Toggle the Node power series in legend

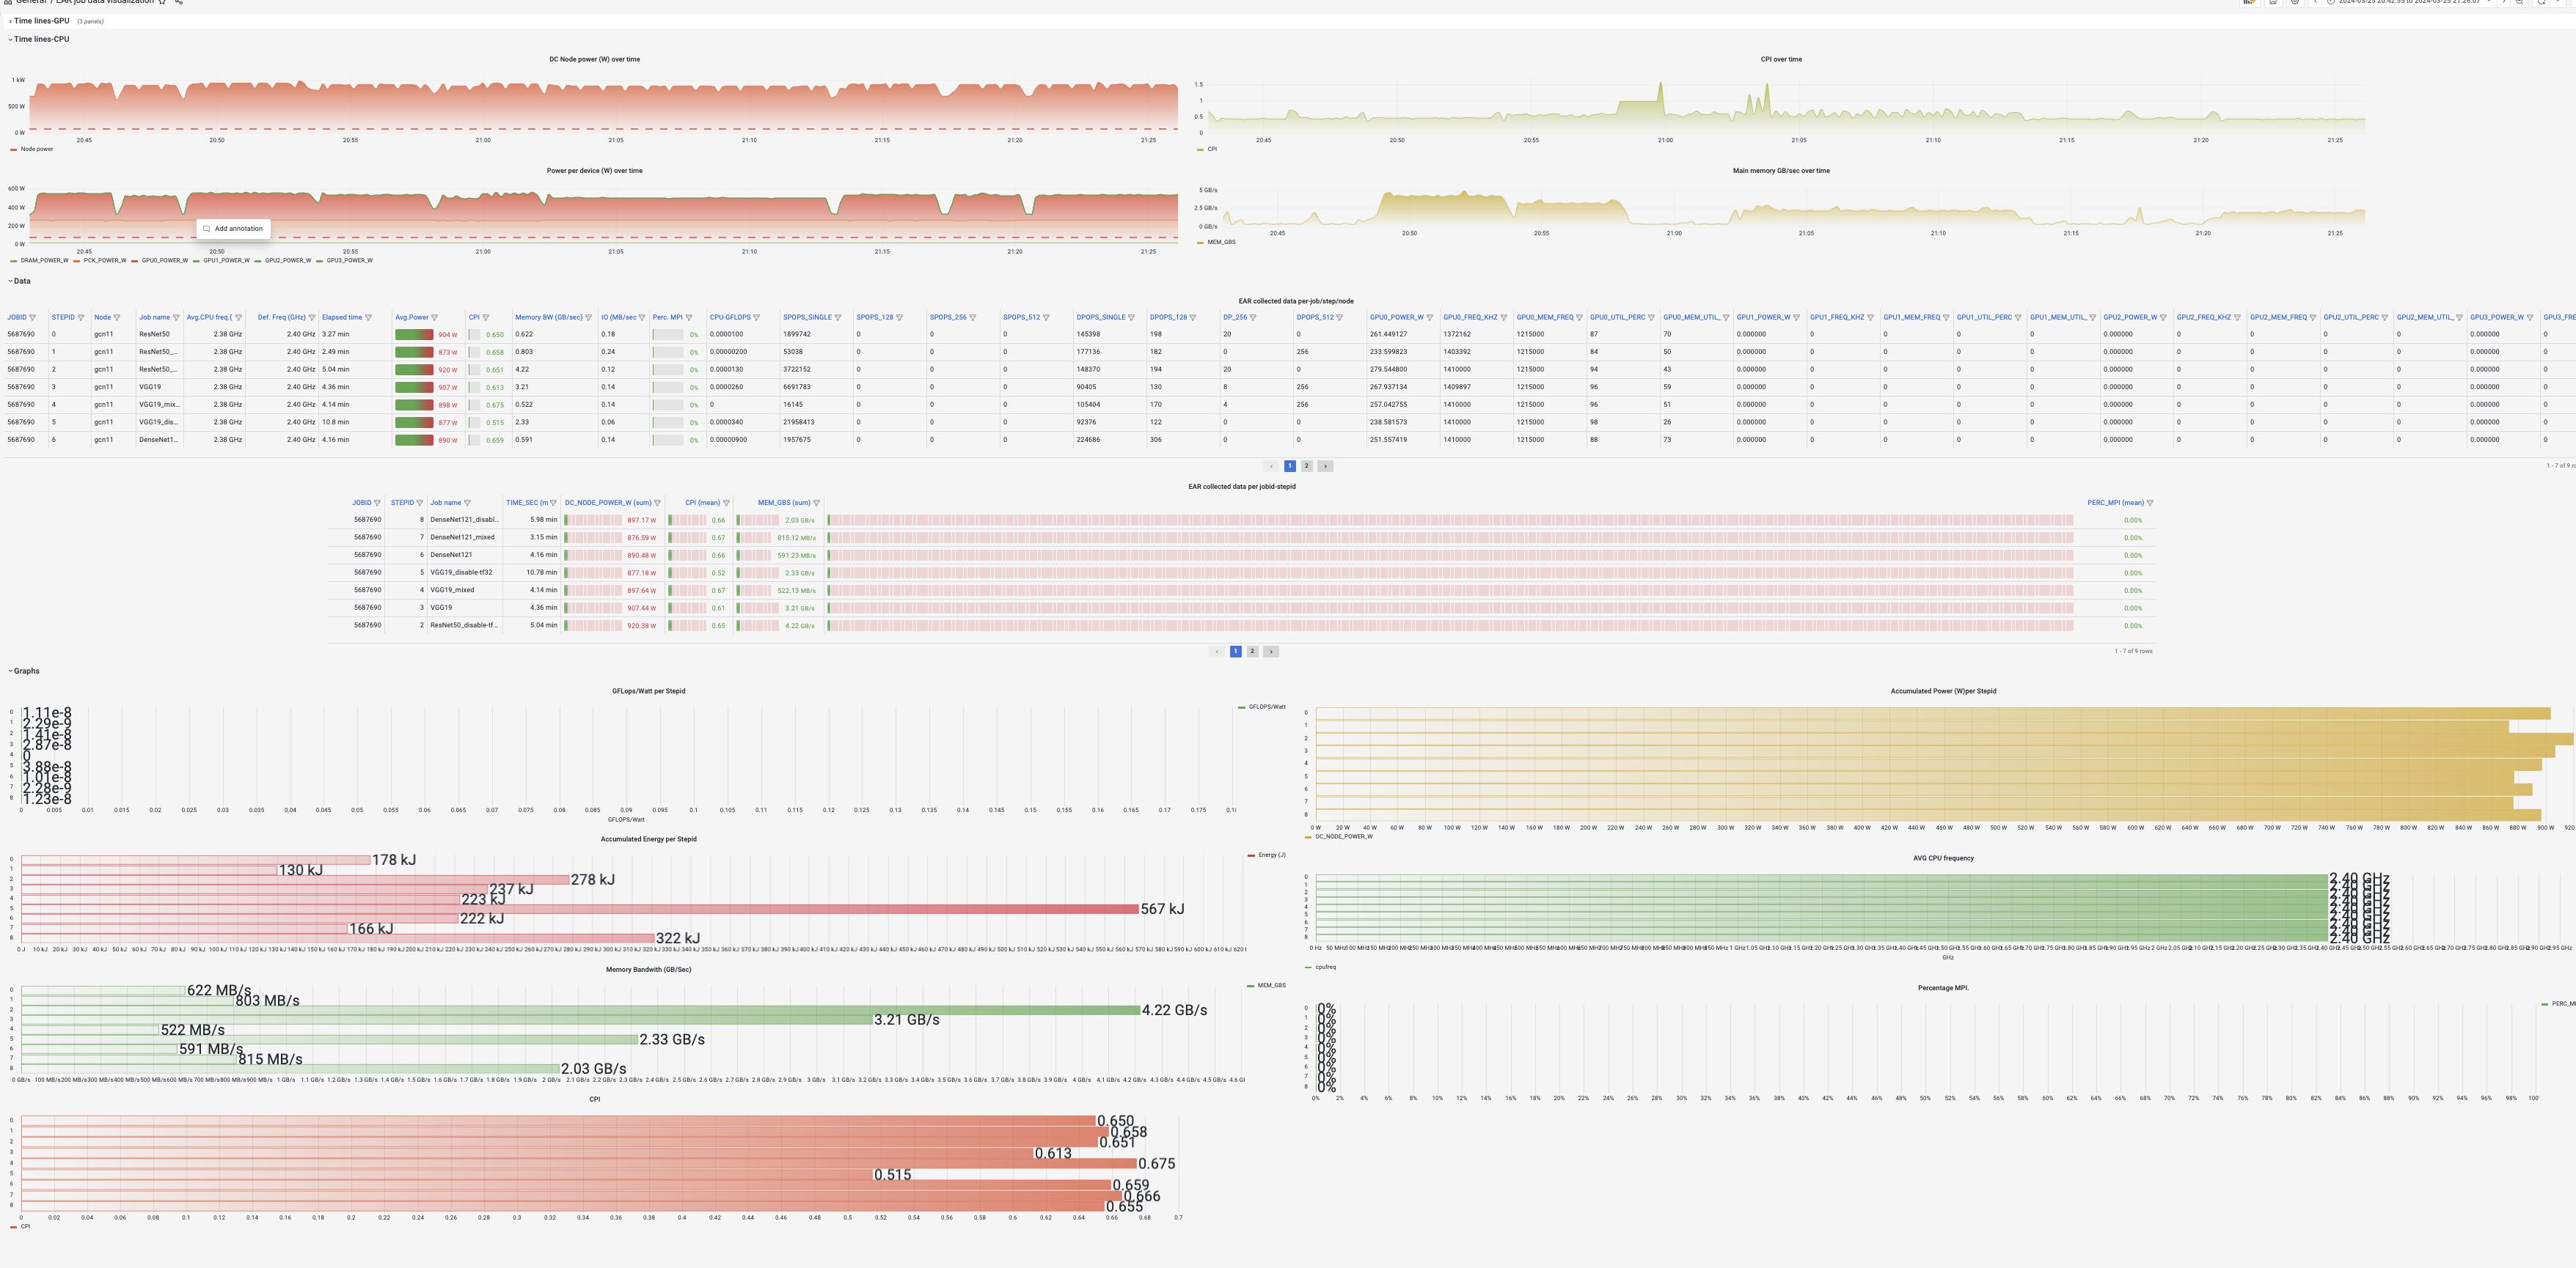[37, 149]
